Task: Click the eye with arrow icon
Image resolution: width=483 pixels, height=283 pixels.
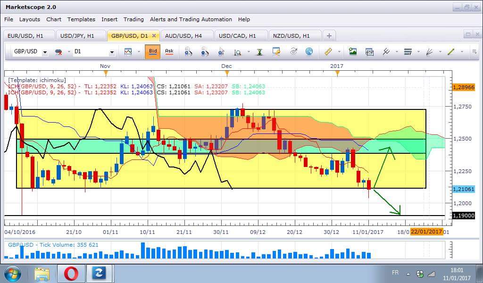Action: click(293, 52)
